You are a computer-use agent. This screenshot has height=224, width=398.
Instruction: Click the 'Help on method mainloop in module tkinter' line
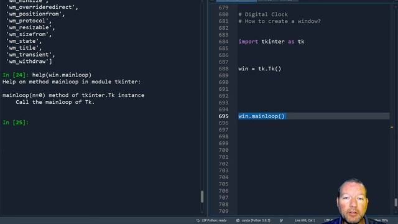[x=72, y=82]
